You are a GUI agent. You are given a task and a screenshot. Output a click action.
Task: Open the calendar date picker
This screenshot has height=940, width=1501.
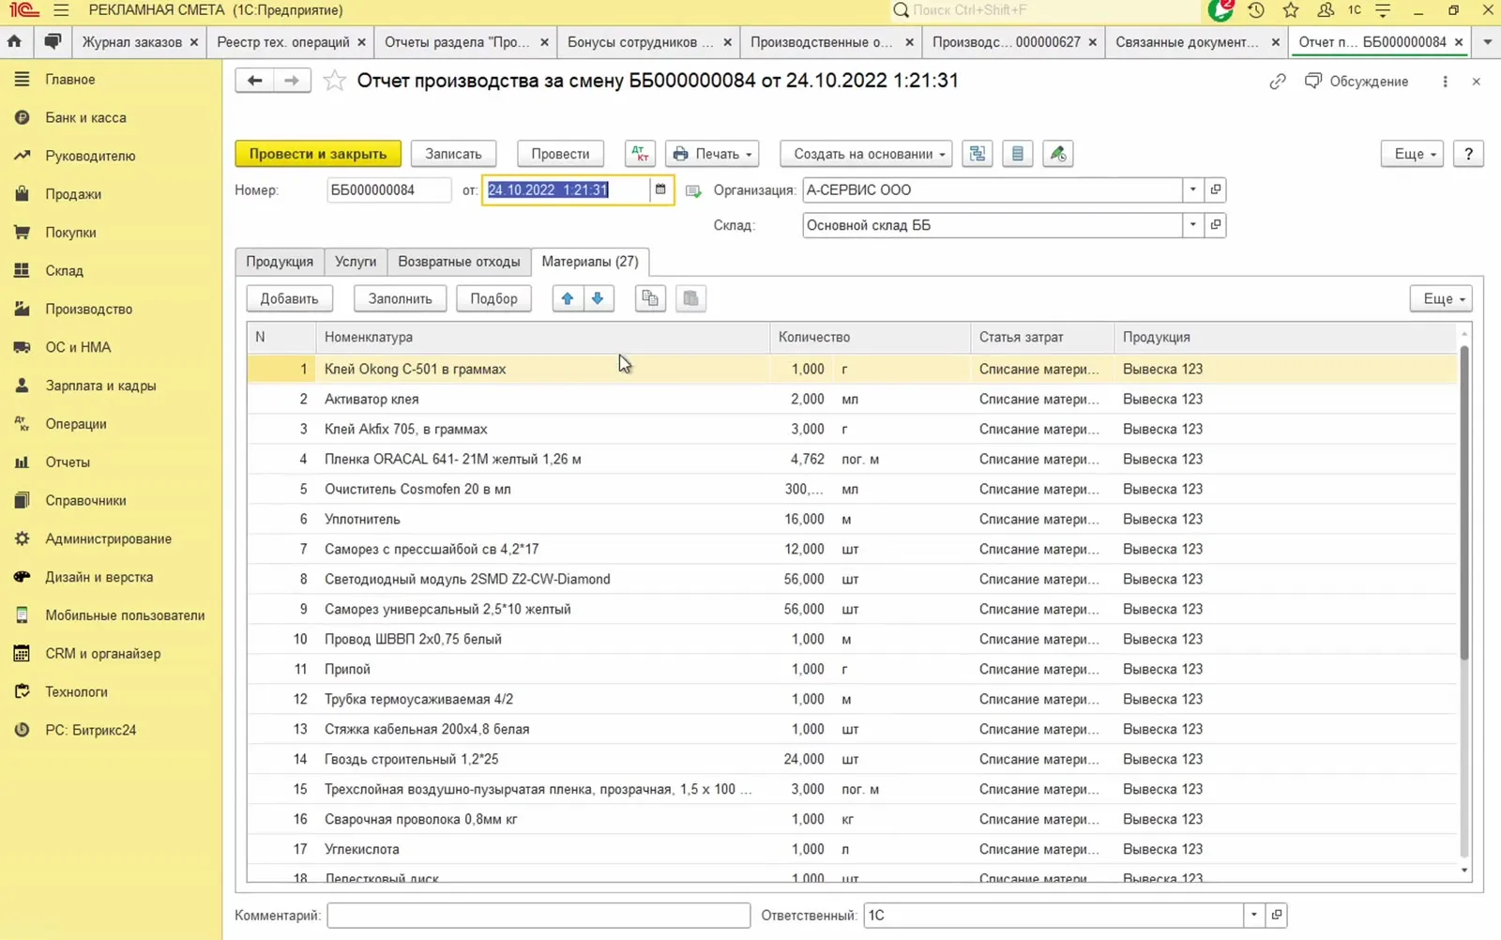[660, 190]
